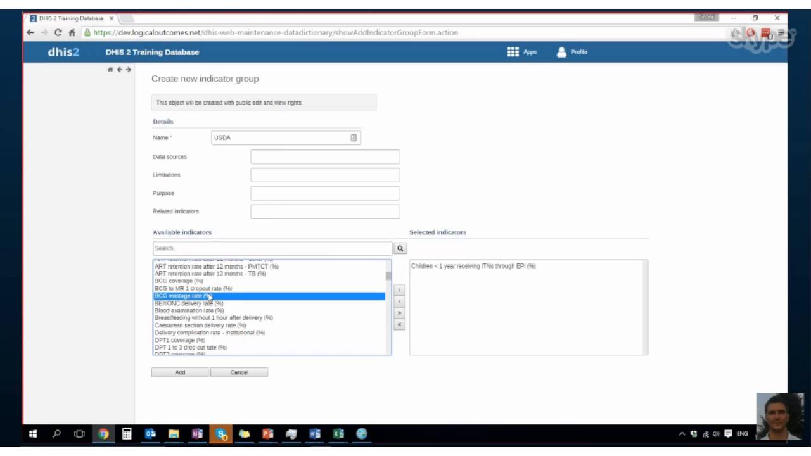Viewport: 811px width, 456px height.
Task: Click the Chrome home button
Action: (x=72, y=32)
